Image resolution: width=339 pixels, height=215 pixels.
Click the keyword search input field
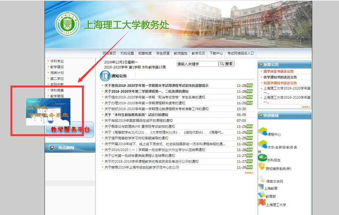point(197,64)
